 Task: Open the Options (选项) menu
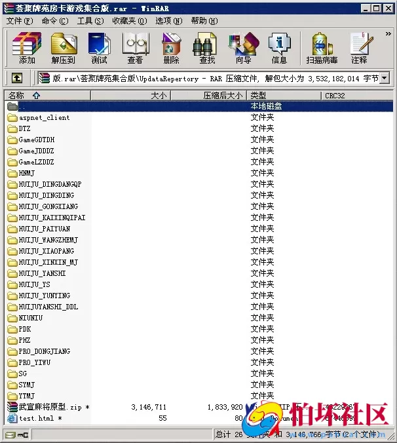point(169,21)
